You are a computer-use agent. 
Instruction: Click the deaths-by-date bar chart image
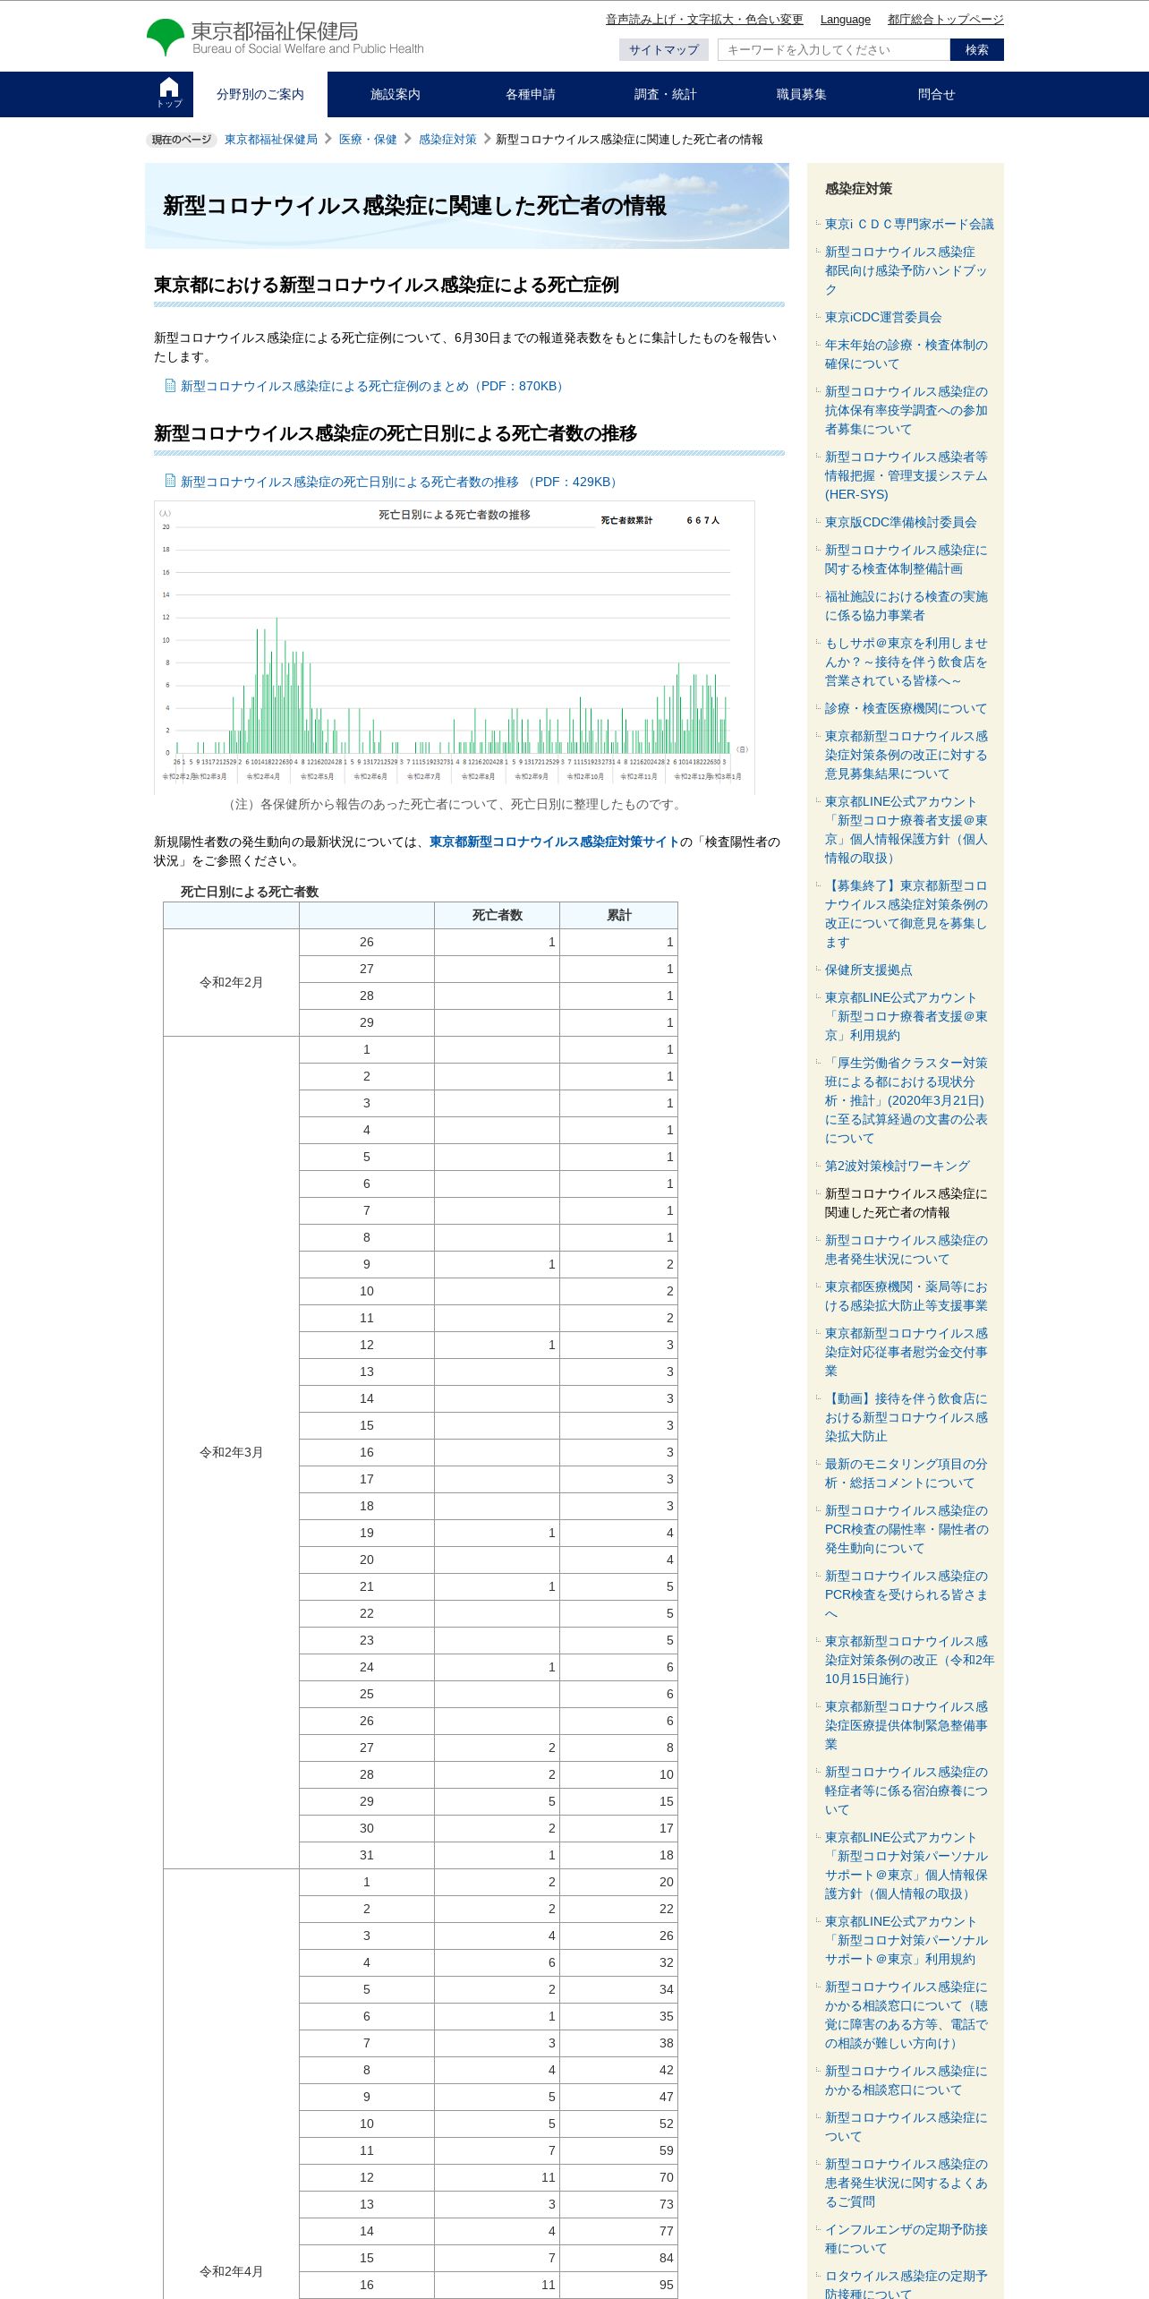pos(455,647)
